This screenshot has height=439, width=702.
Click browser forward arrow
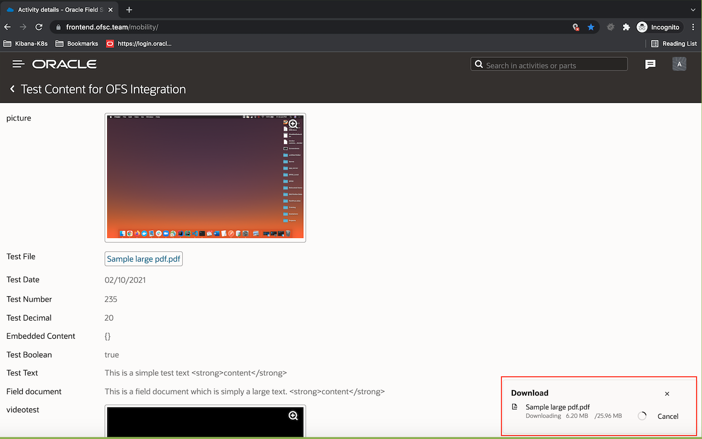pyautogui.click(x=23, y=27)
